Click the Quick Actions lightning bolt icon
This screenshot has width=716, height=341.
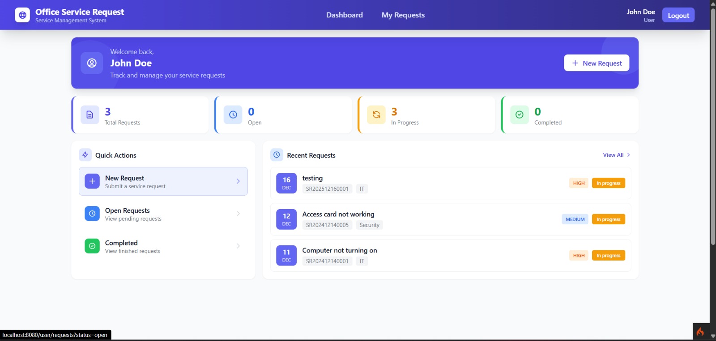(85, 155)
